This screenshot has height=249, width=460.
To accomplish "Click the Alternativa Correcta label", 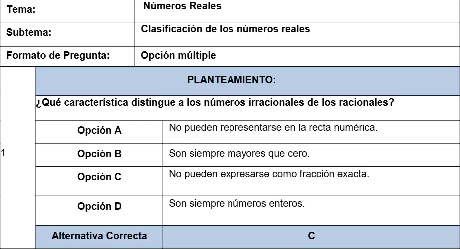I will (x=99, y=237).
